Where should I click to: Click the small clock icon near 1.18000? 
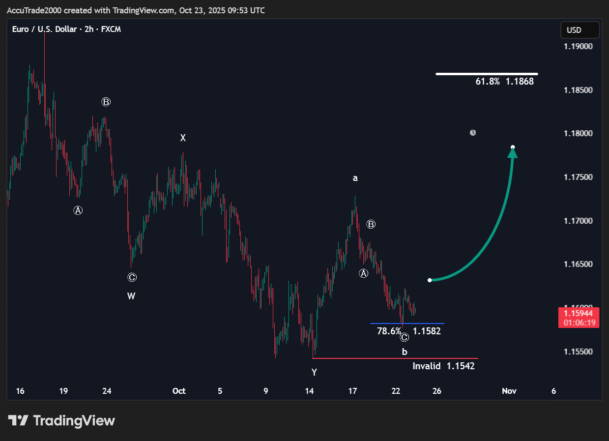(x=473, y=133)
